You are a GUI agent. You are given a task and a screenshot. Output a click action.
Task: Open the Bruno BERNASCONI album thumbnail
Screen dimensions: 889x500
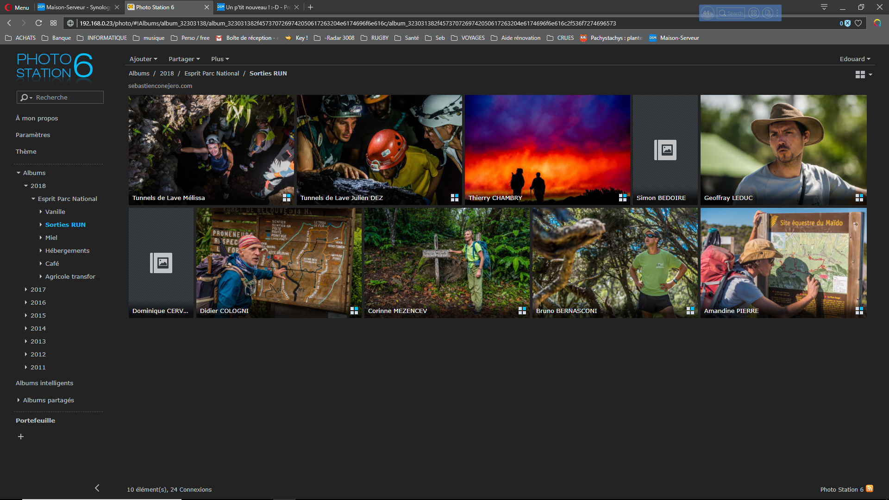click(x=614, y=262)
